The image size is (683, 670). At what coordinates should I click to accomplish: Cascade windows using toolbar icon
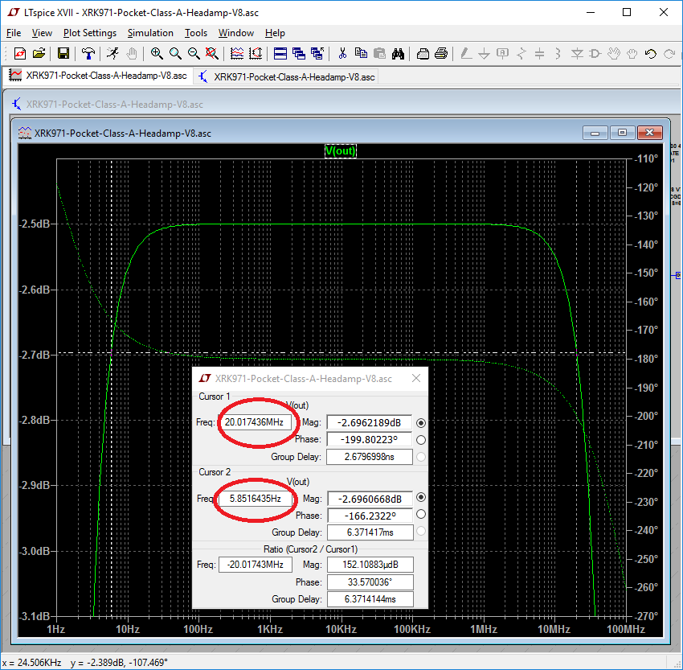(299, 54)
